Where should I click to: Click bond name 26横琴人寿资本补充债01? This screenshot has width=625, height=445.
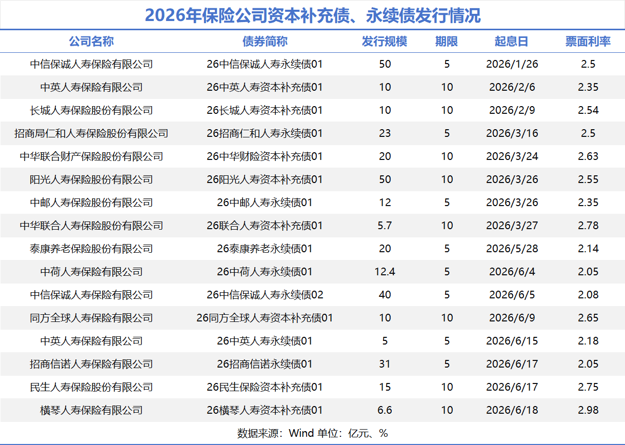pos(265,410)
